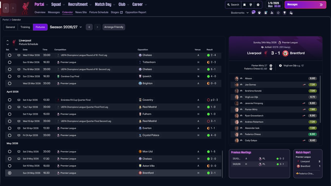Image resolution: width=331 pixels, height=186 pixels.
Task: Open the Club dropdown menu
Action: tap(124, 4)
